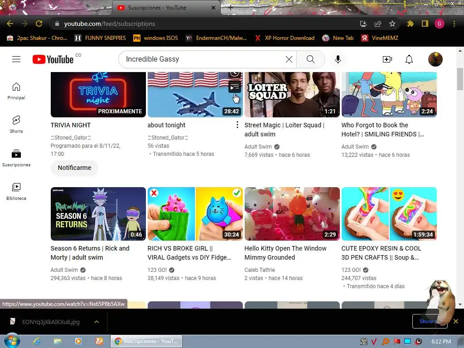Click Windows Start orb
464x348 pixels.
12,341
